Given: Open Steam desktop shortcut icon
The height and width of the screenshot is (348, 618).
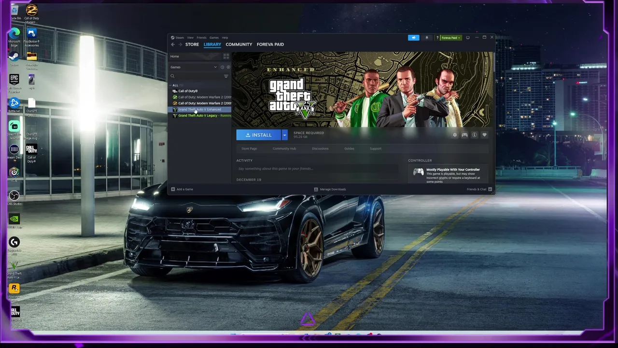Looking at the screenshot, I should coord(14,59).
